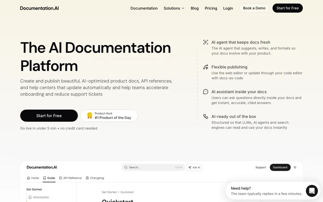Switch to the Changelog tab
Viewport: 323px width, 202px height.
[95, 178]
